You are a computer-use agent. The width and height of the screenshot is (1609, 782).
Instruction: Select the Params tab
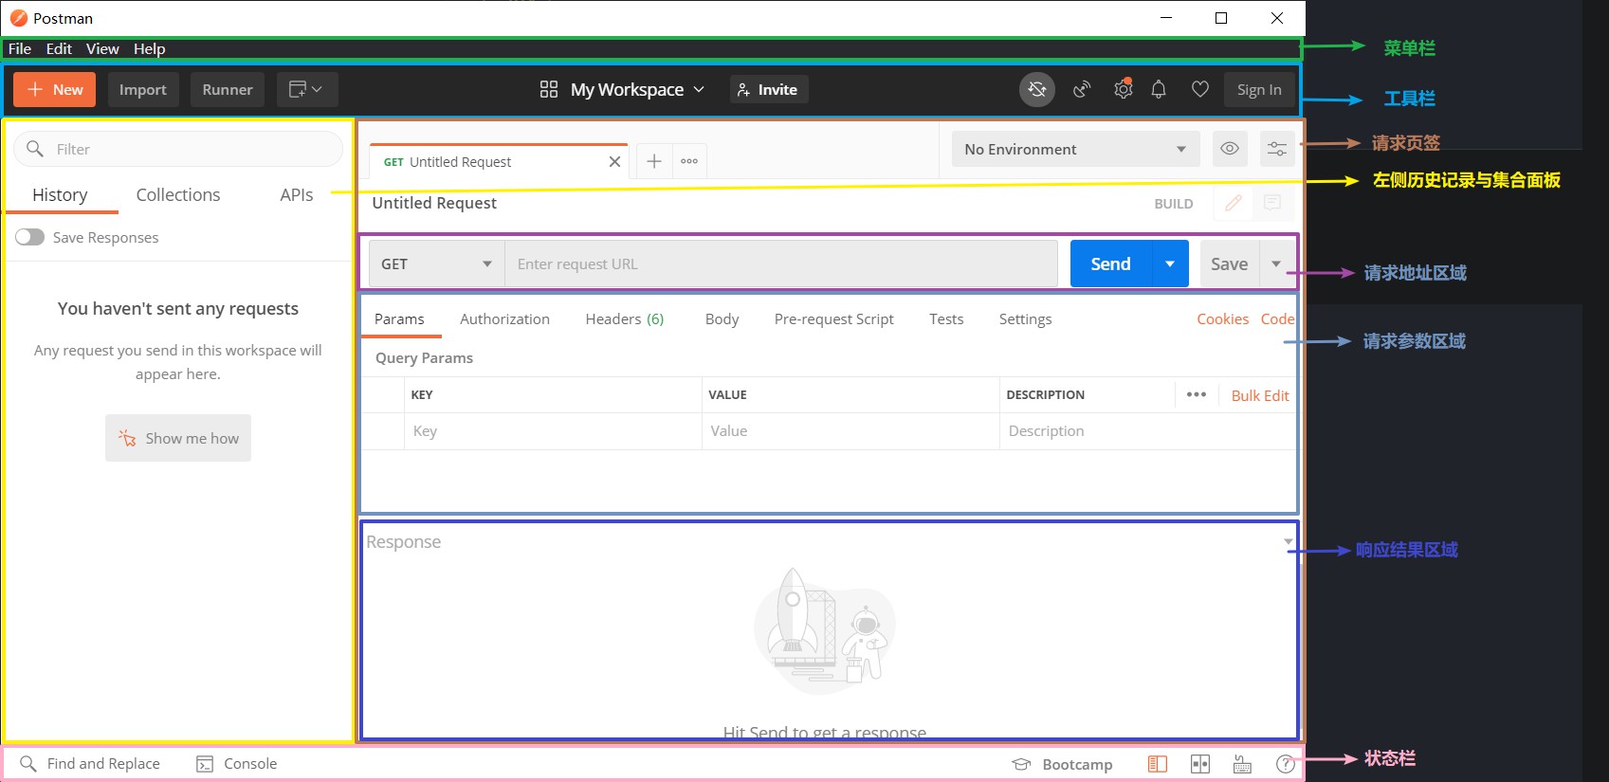399,319
